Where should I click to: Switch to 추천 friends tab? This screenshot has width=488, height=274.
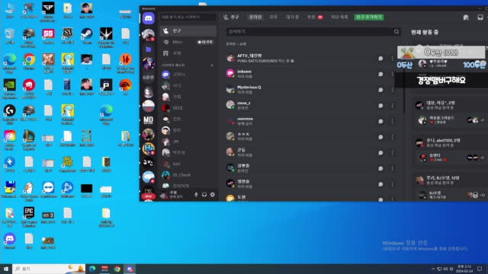[315, 17]
